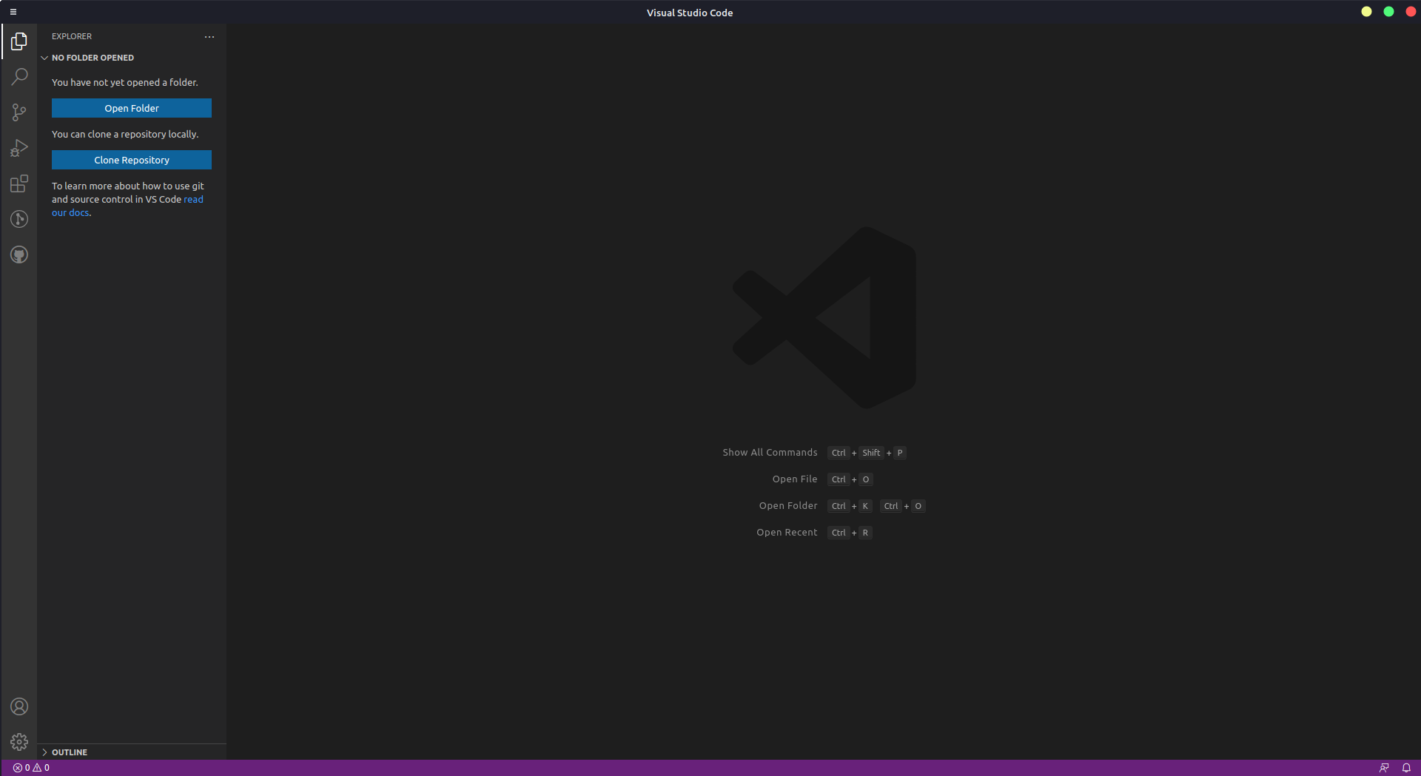Click the Clone Repository button

132,160
